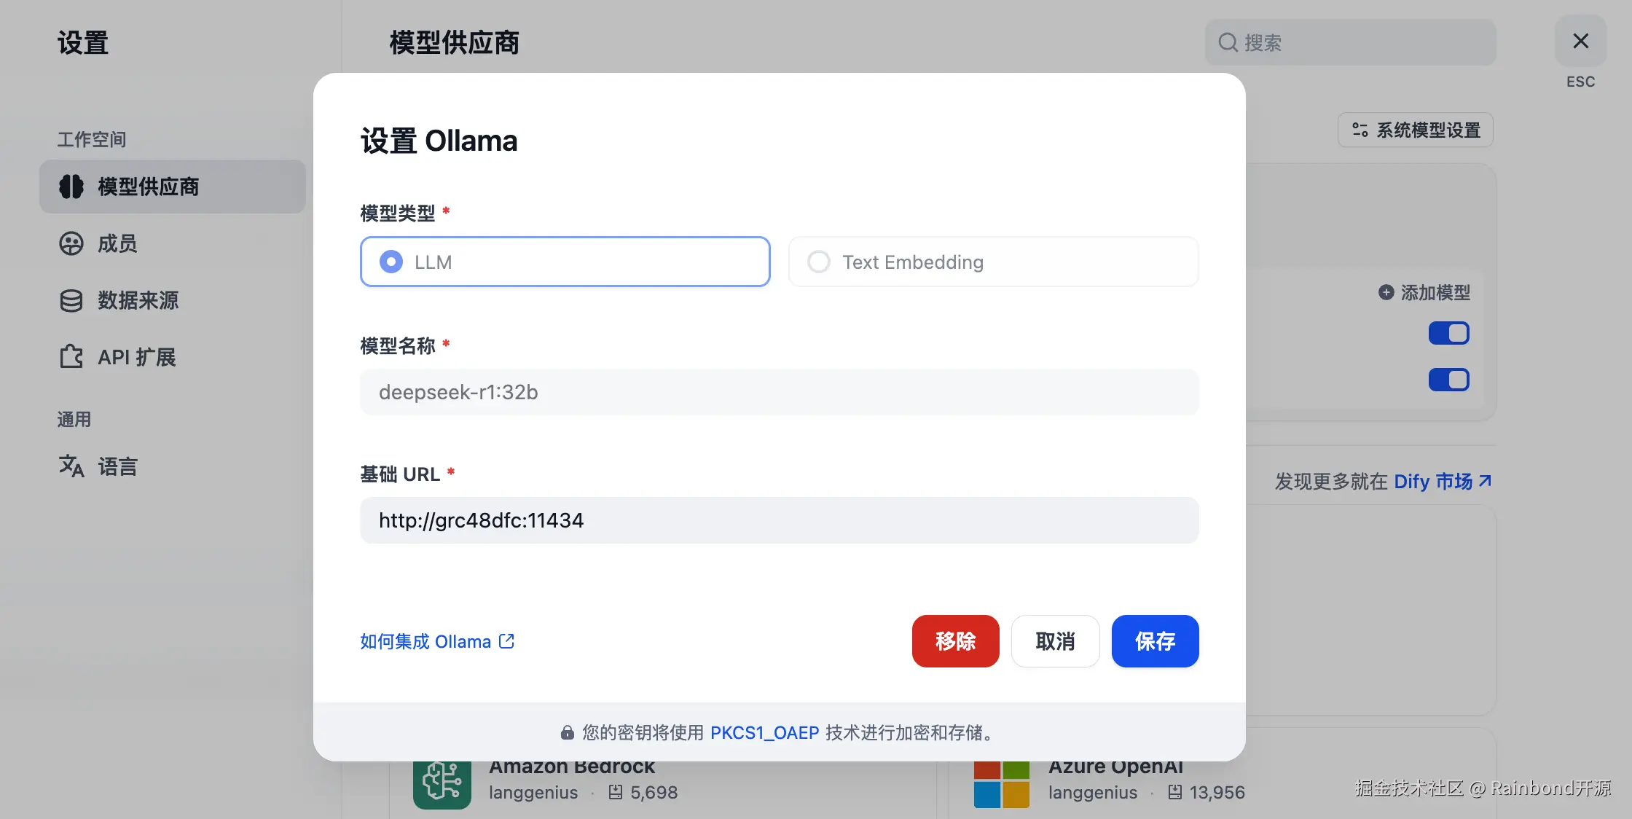Click the search magnifier icon
The height and width of the screenshot is (819, 1632).
(x=1228, y=42)
